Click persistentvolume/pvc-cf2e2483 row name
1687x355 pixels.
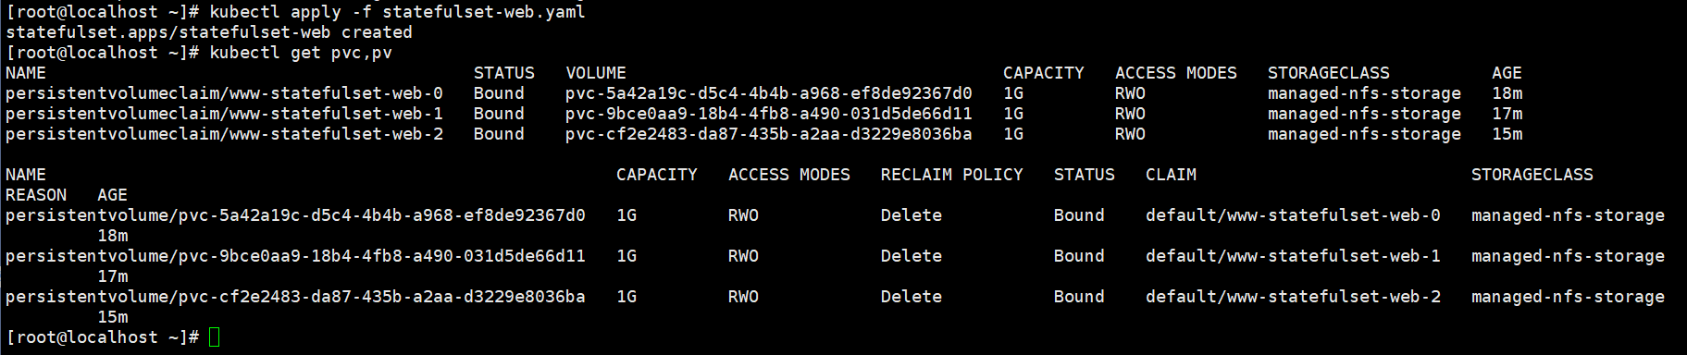295,297
